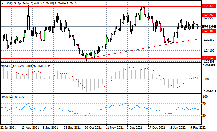Image resolution: width=217 pixels, height=132 pixels.
Task: Click the MACD zero level 0.00 label
Action: (206, 79)
